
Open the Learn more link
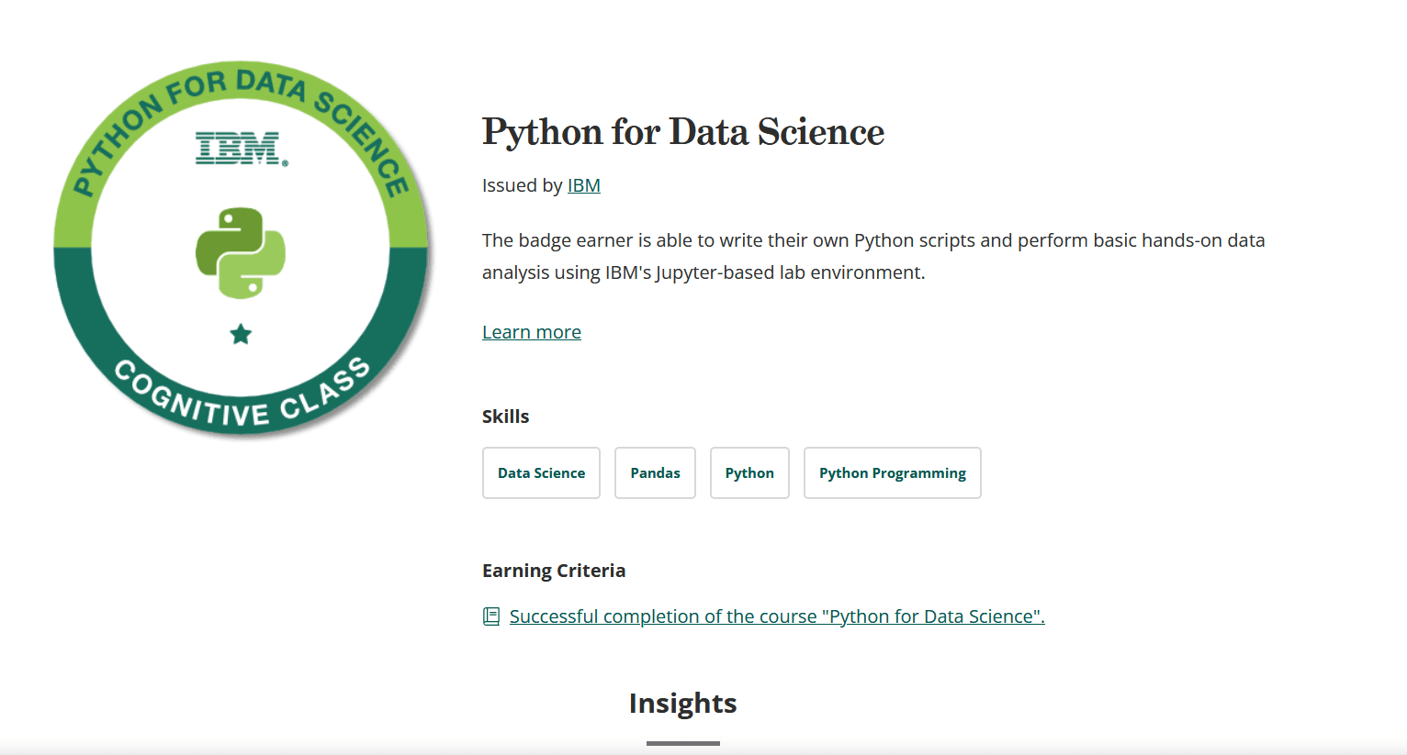tap(531, 331)
